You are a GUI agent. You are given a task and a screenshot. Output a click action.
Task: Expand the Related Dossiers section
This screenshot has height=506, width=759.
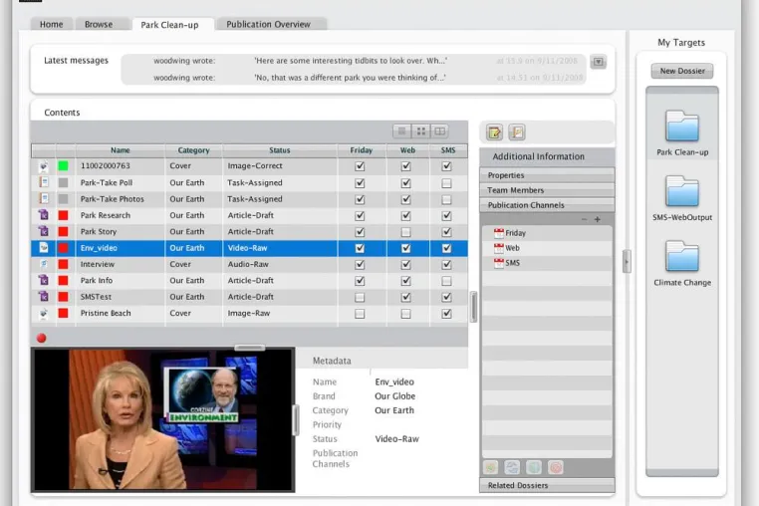point(547,485)
